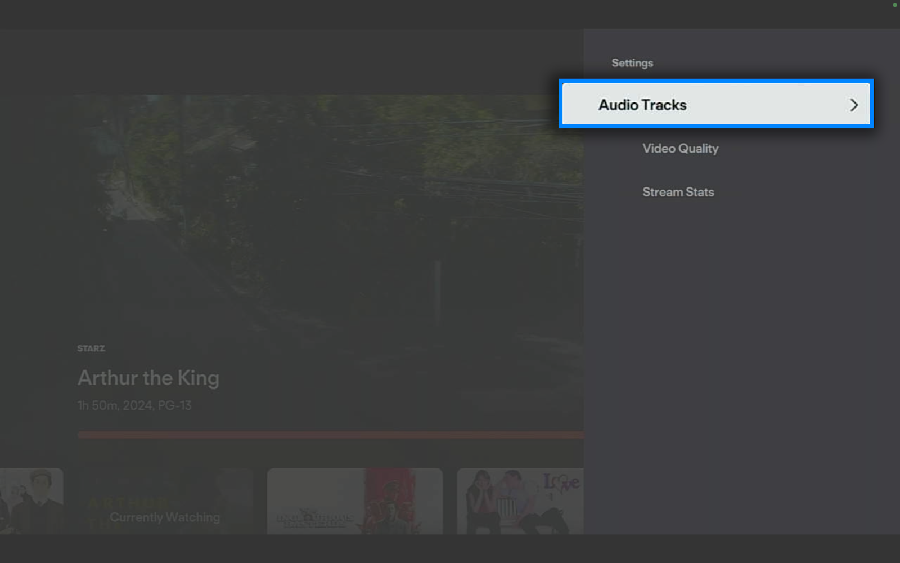Select the red poster thumbnail before the Love poster
This screenshot has height=563, width=900.
(355, 501)
